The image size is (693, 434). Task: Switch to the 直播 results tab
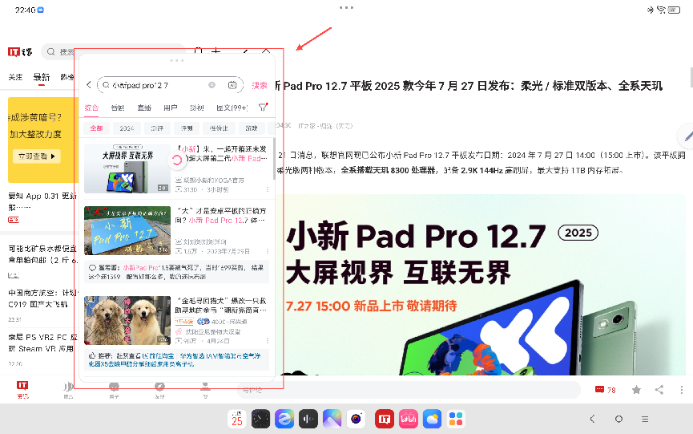(144, 107)
